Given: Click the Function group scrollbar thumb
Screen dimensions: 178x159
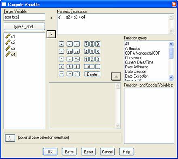Looking at the screenshot, I should 171,53.
